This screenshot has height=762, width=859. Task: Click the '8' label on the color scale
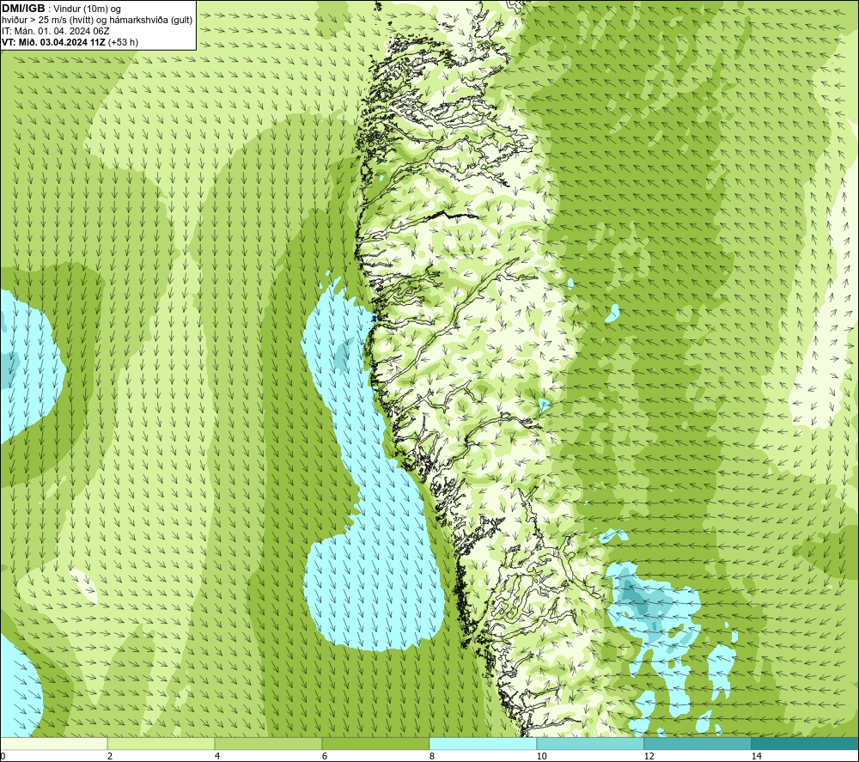tap(432, 756)
